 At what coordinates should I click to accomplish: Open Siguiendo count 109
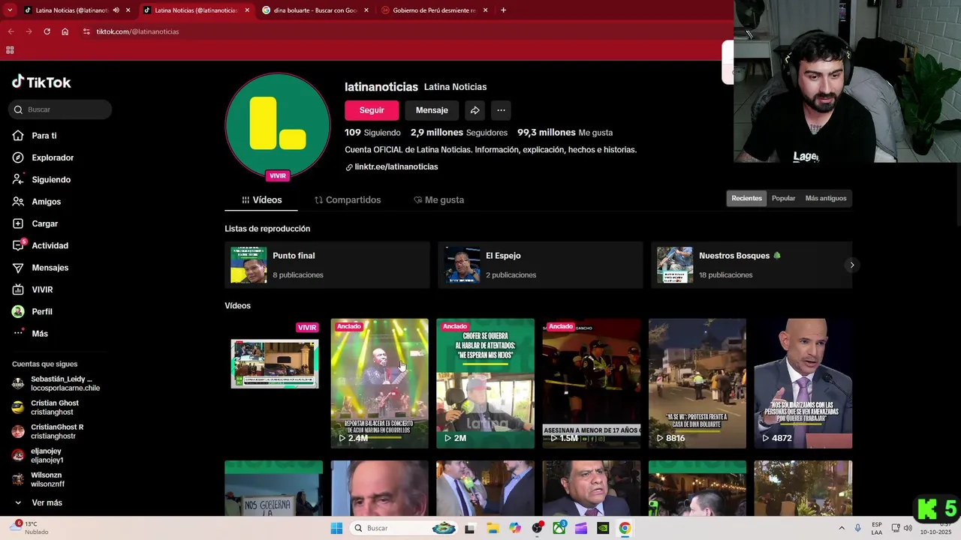pyautogui.click(x=372, y=133)
